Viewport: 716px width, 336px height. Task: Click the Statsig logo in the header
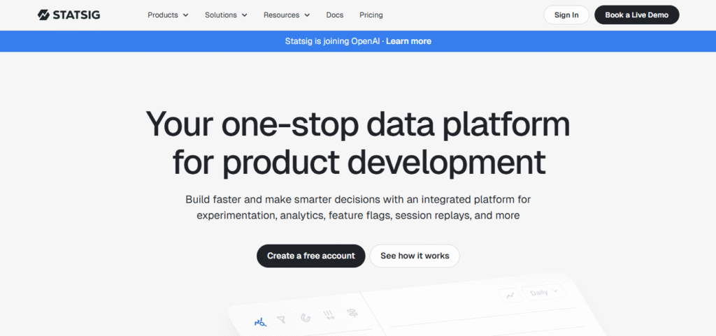(69, 15)
